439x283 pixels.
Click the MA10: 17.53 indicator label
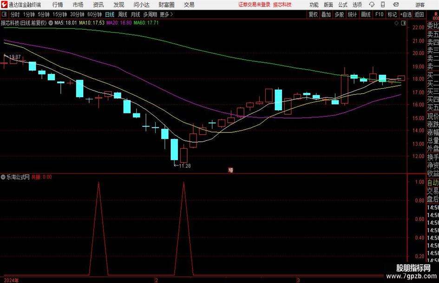tap(92, 23)
